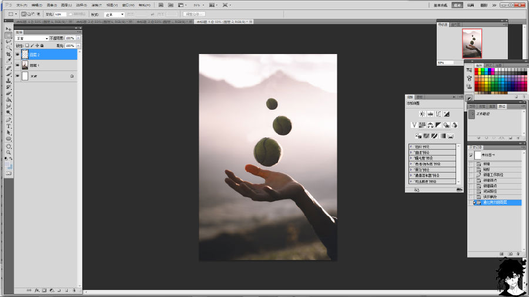Screen dimensions: 529x297
Task: Click the Brightness/Contrast adjustment icon
Action: pyautogui.click(x=422, y=114)
